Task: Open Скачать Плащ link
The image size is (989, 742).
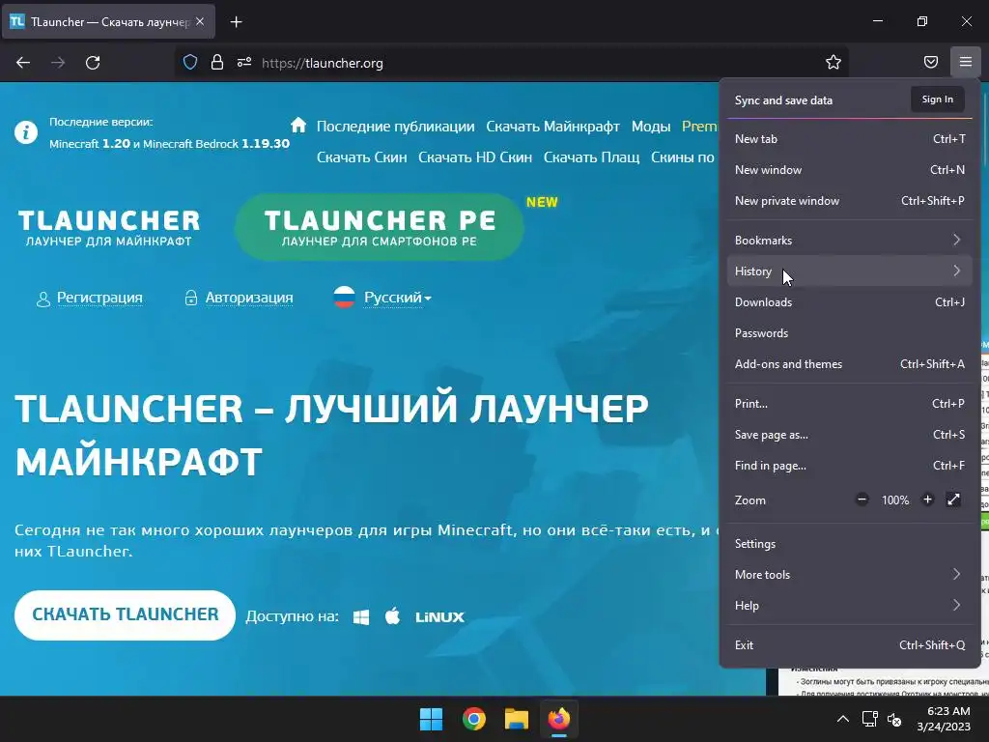Action: point(592,157)
